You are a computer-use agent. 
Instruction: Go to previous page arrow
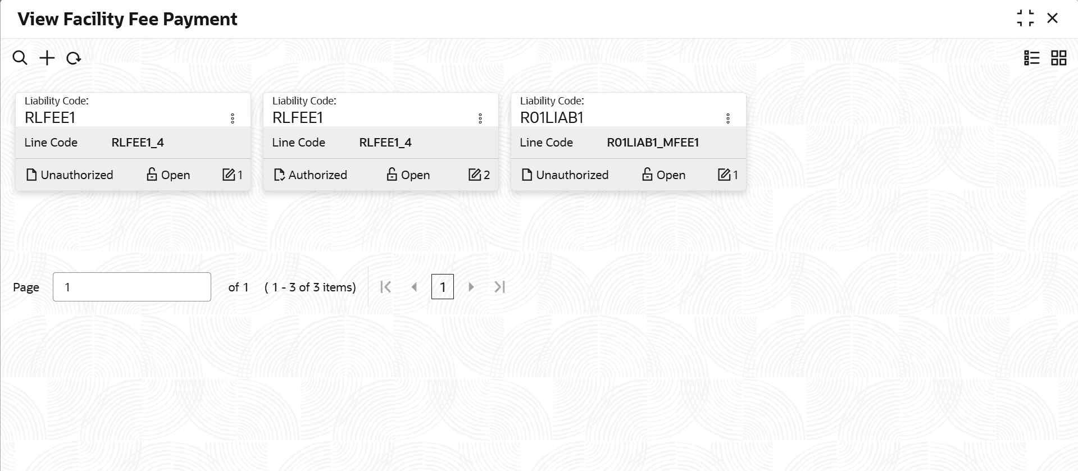(415, 287)
